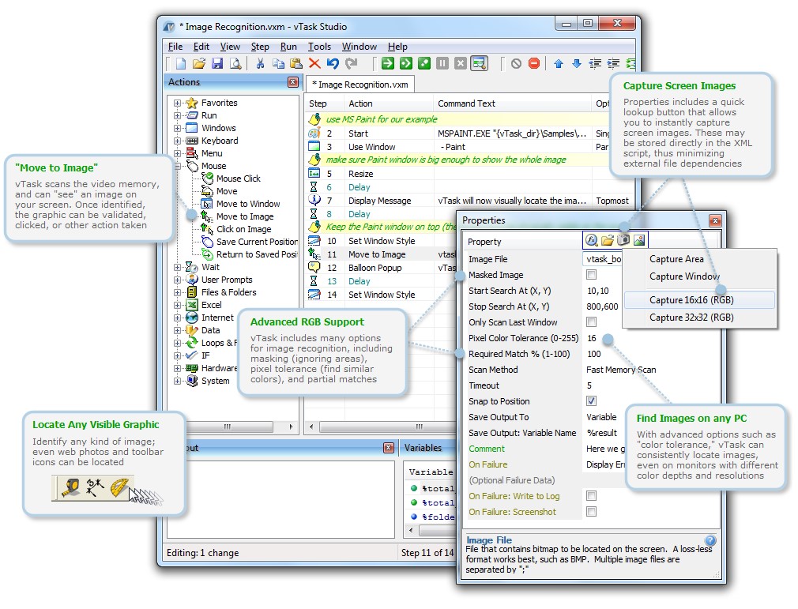Click the picture preview icon in Properties
This screenshot has width=798, height=609.
[x=639, y=240]
